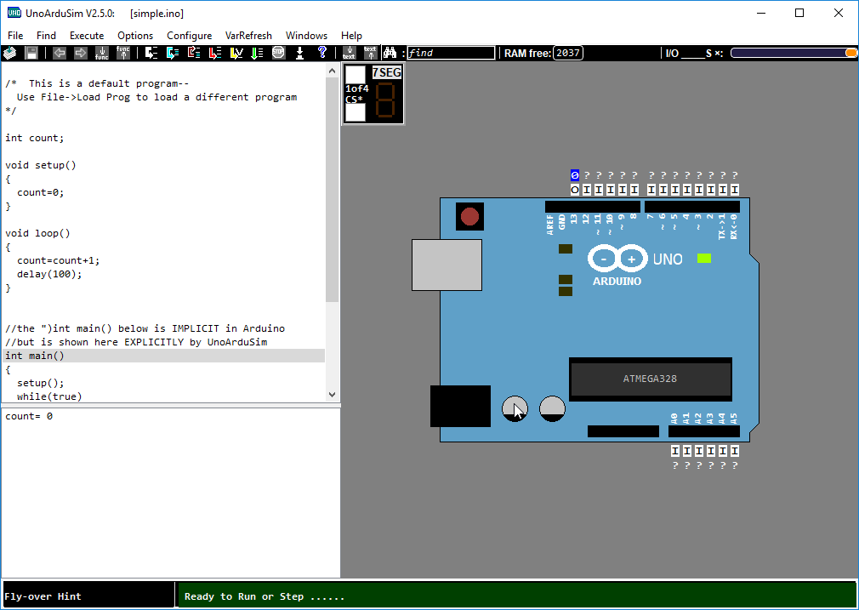This screenshot has width=859, height=610.
Task: Click the RX<-0 pin 'I' indicator
Action: coord(735,190)
